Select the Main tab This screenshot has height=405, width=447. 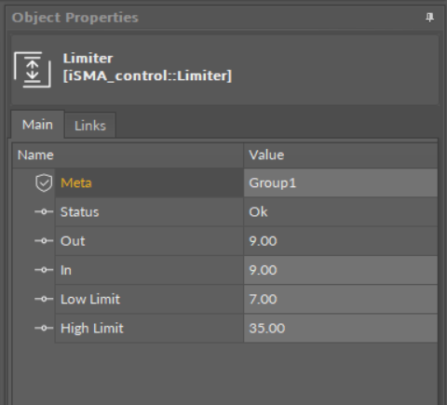[x=37, y=125]
